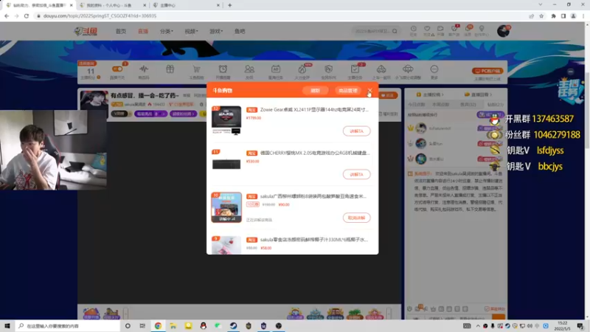Open the flame tool icon with NEW badge
The width and height of the screenshot is (590, 332).
pos(302,72)
